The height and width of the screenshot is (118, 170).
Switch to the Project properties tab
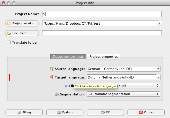click(x=103, y=56)
